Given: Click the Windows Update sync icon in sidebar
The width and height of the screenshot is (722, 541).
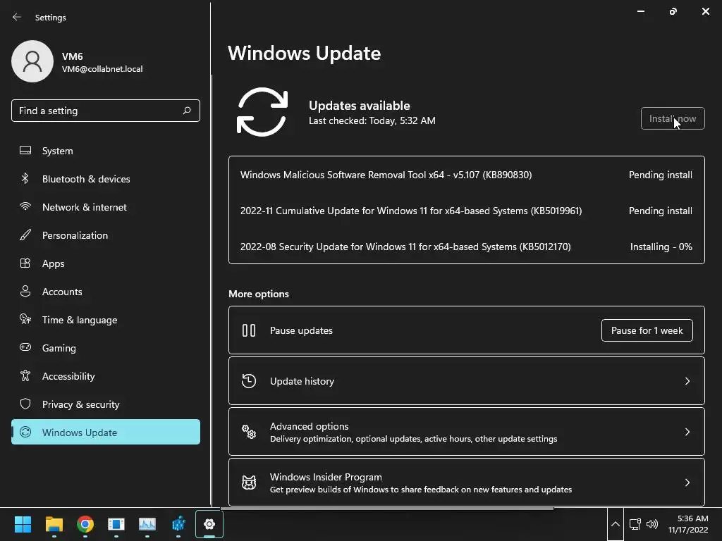Looking at the screenshot, I should coord(25,432).
